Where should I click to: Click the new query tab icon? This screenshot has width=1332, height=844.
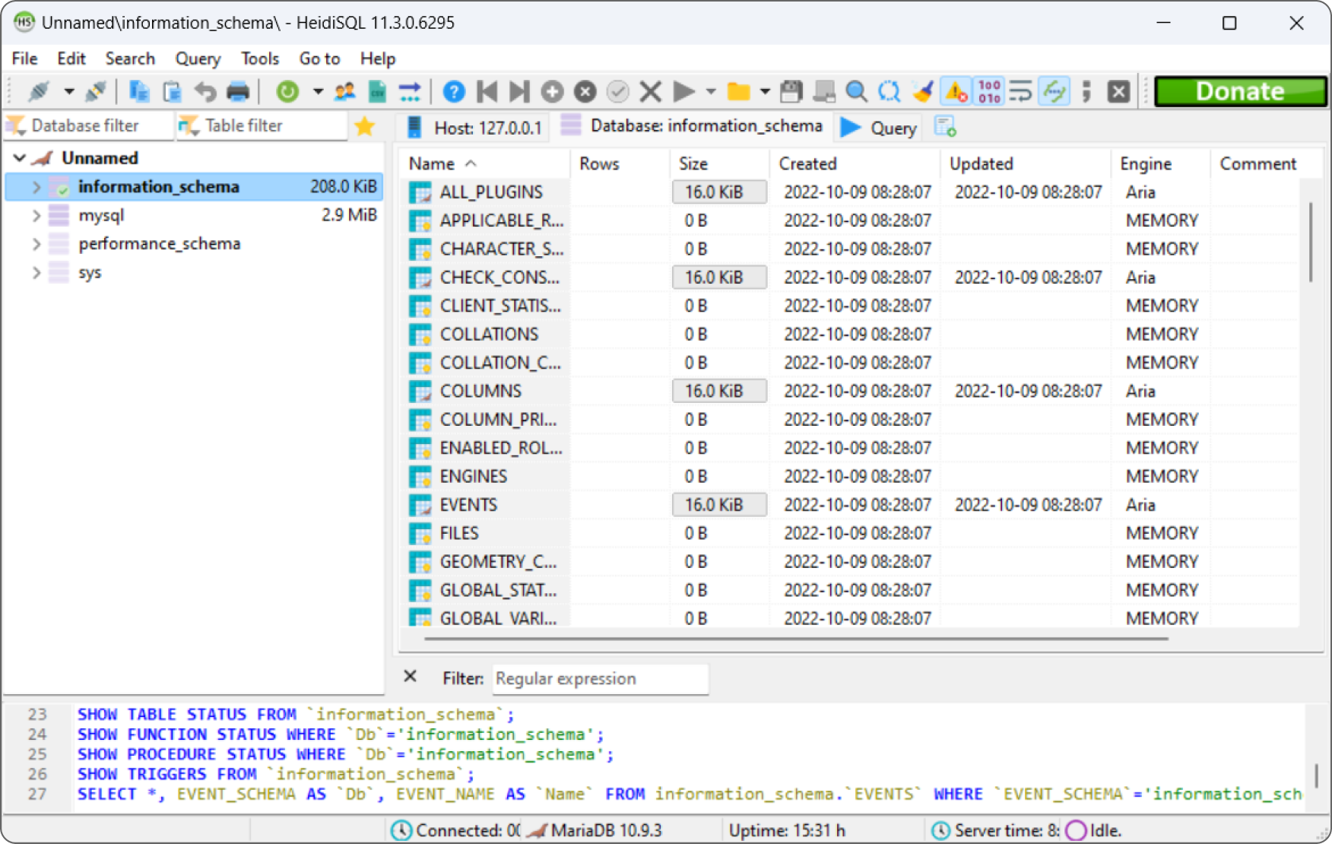pyautogui.click(x=945, y=127)
